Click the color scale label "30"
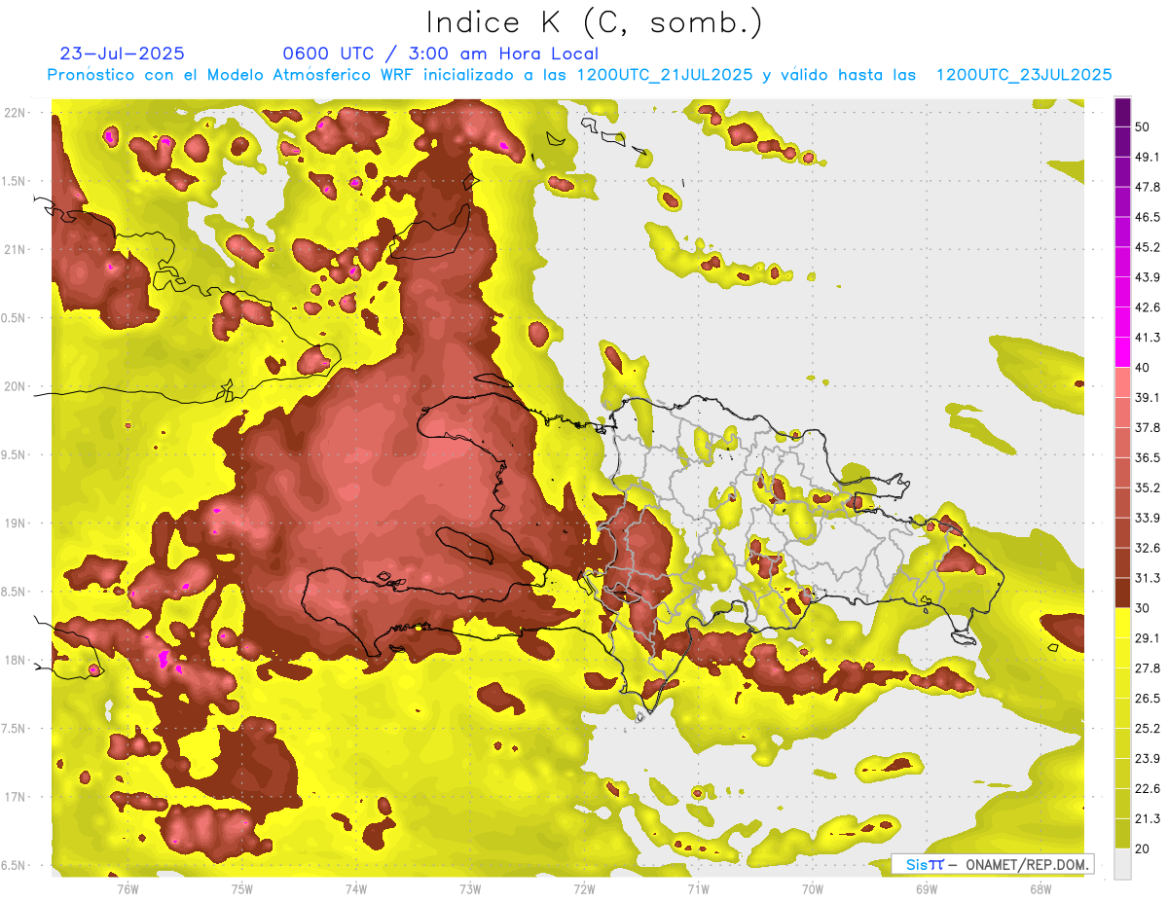This screenshot has width=1168, height=902. click(x=1144, y=608)
